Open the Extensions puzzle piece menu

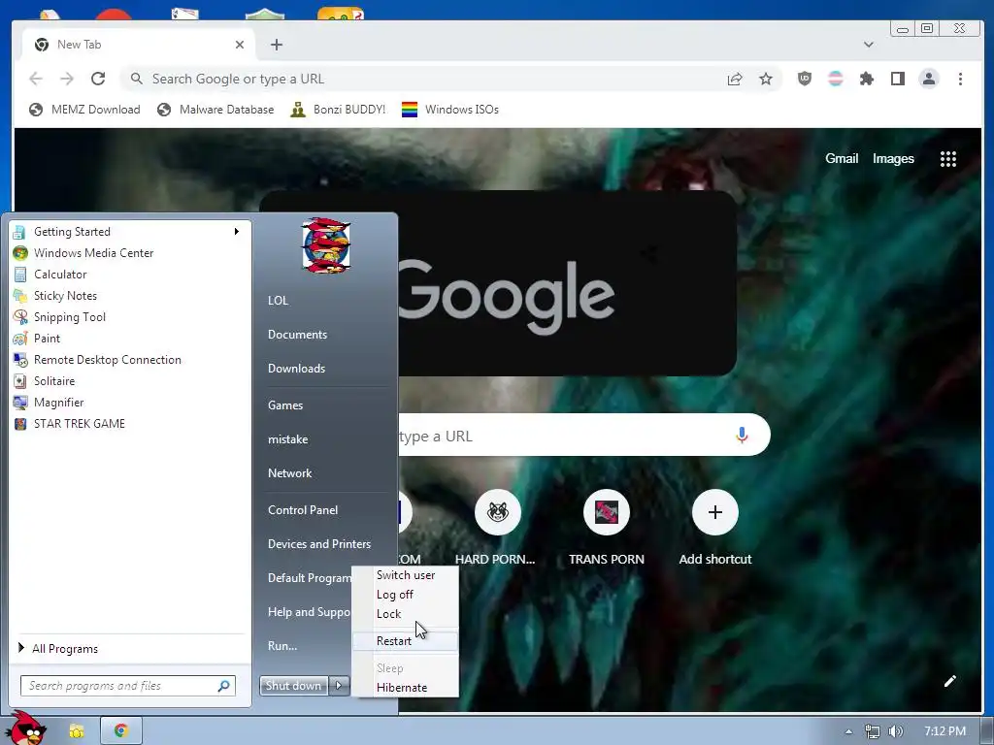pyautogui.click(x=867, y=79)
